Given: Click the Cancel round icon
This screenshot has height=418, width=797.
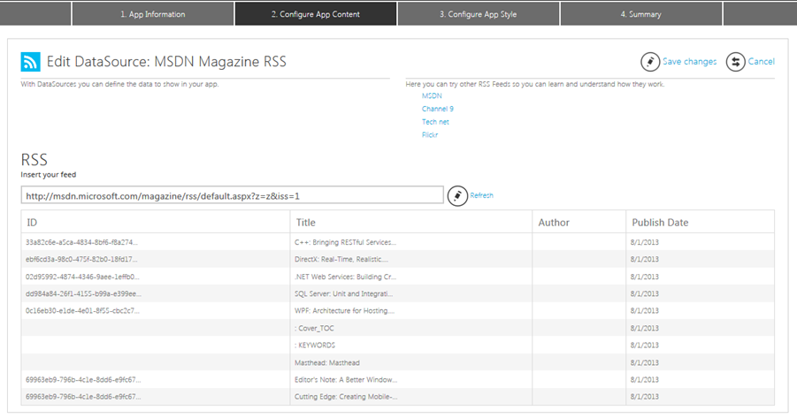Looking at the screenshot, I should (x=735, y=62).
